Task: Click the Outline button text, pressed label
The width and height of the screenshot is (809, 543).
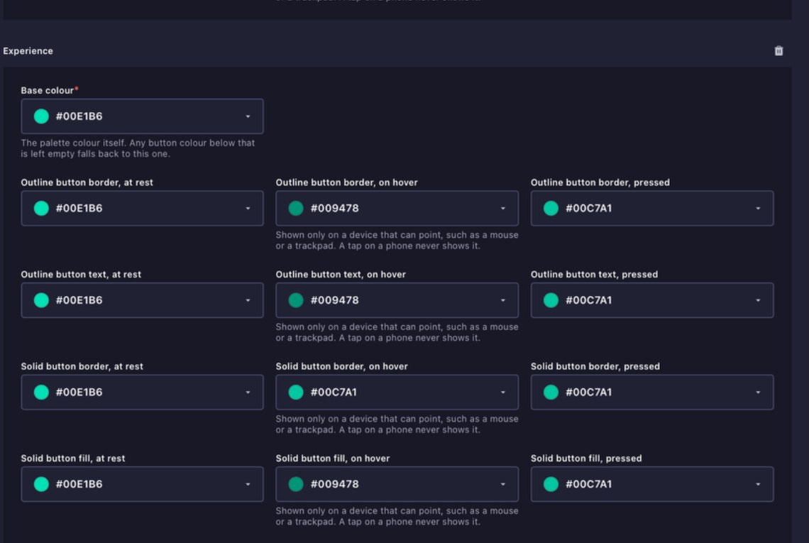Action: tap(595, 275)
